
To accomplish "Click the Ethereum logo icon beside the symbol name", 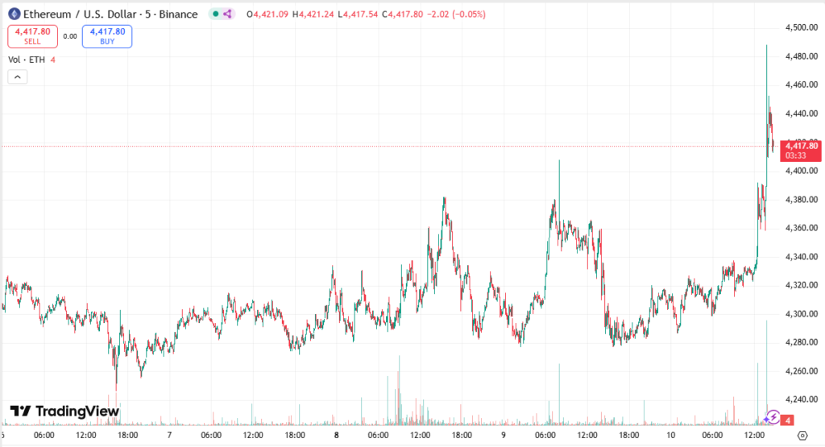I will point(13,14).
